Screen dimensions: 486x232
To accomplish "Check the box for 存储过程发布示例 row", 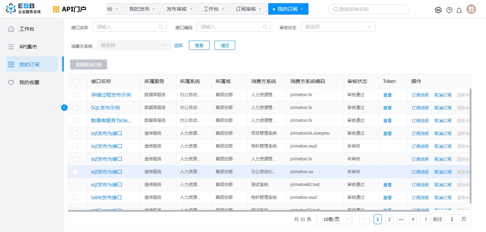I will (x=75, y=95).
